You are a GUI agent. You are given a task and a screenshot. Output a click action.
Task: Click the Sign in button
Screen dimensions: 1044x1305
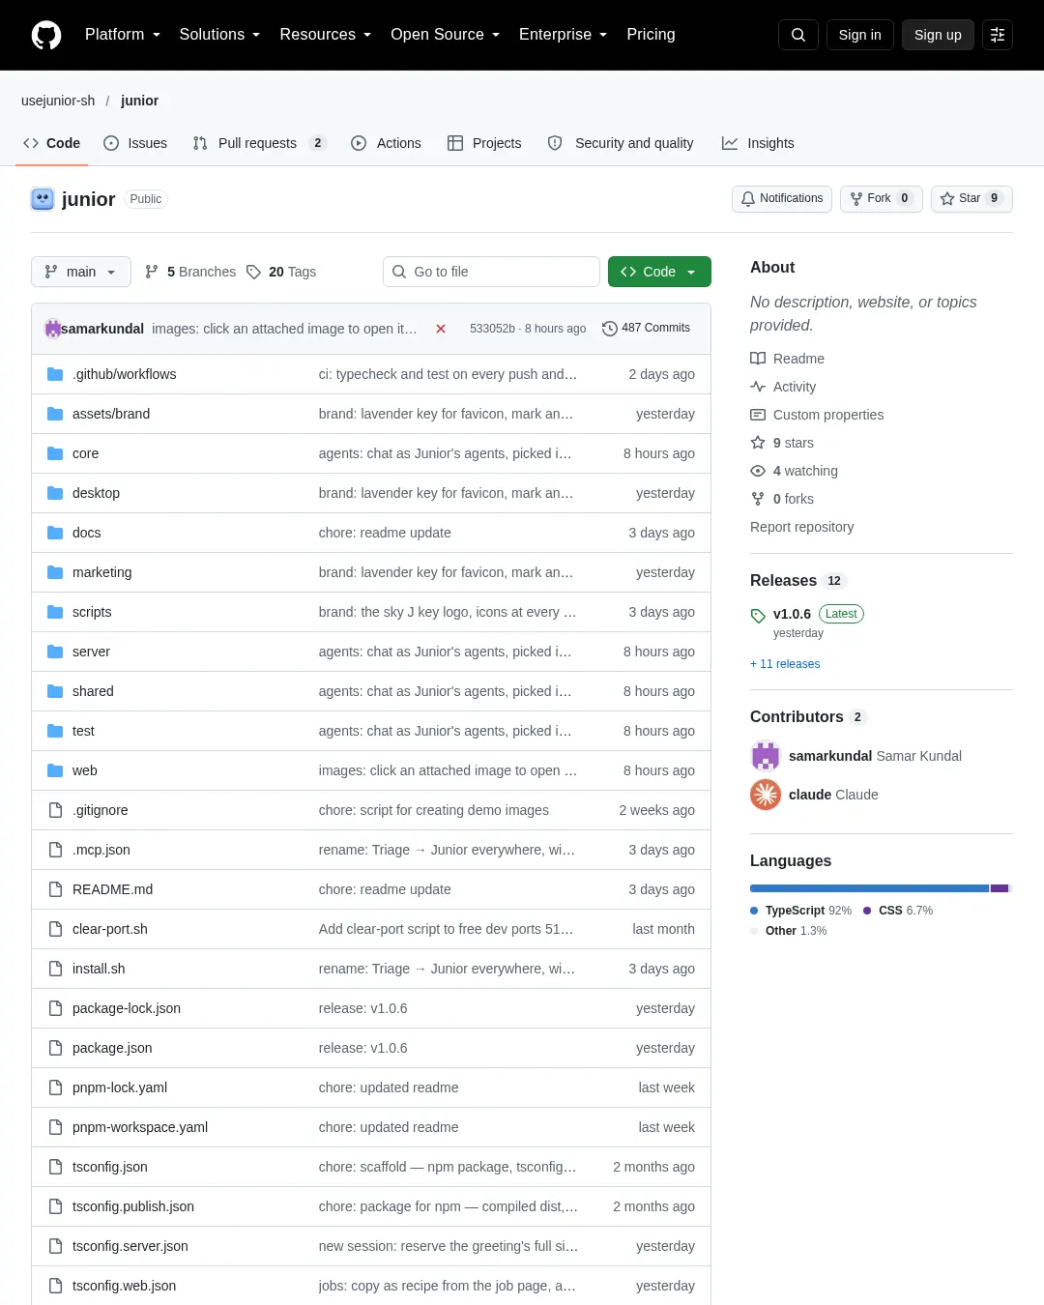click(x=860, y=35)
